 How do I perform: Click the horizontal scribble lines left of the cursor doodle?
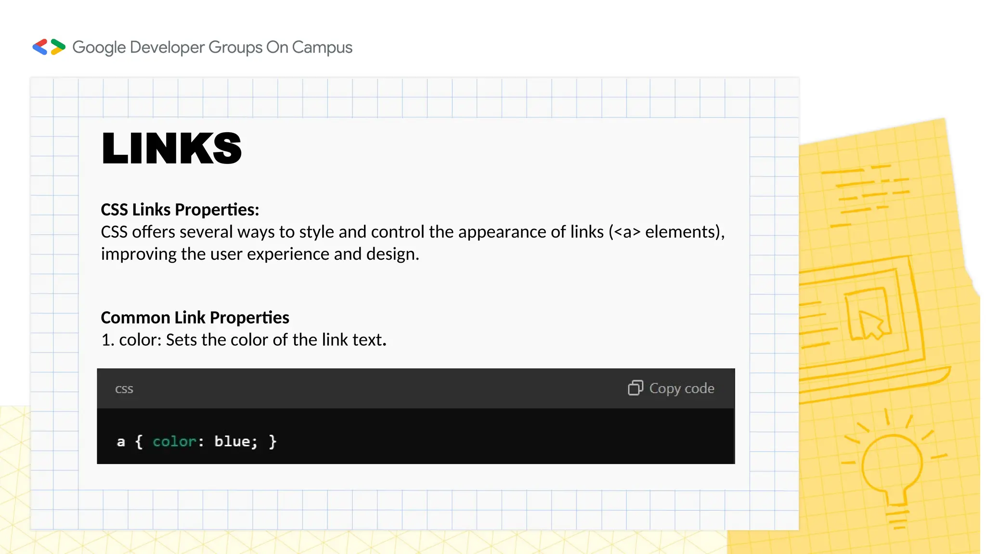pyautogui.click(x=817, y=322)
